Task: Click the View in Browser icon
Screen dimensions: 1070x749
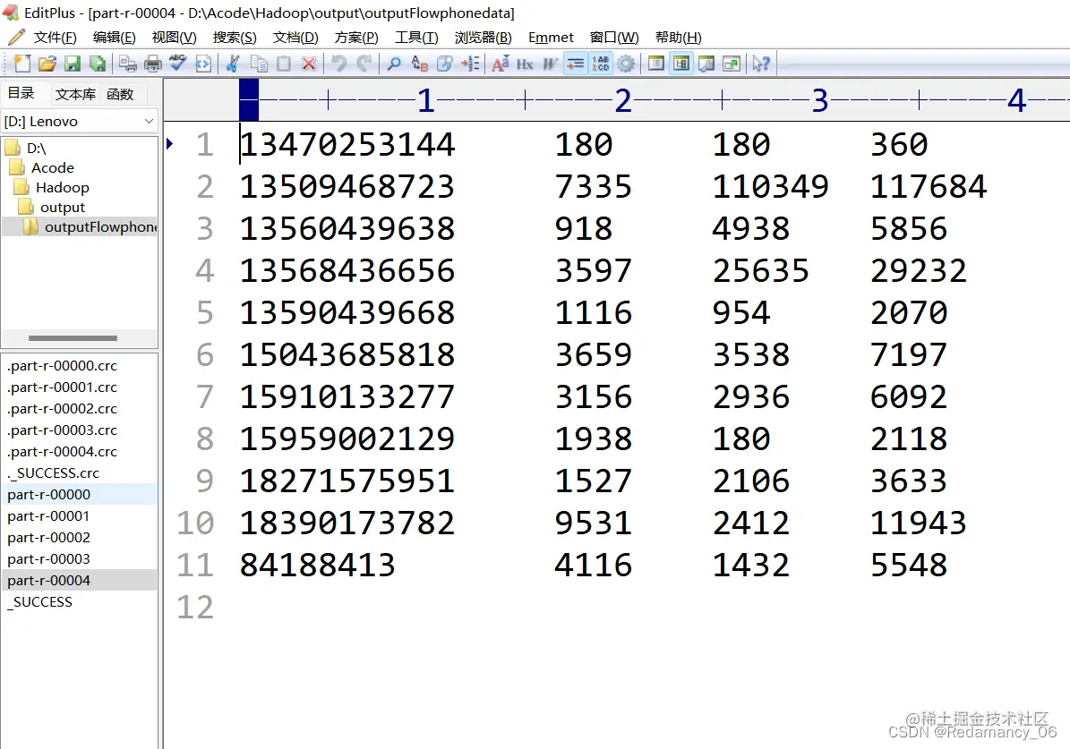Action: (203, 64)
